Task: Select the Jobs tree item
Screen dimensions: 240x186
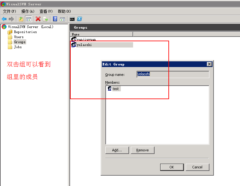Action: coord(18,47)
